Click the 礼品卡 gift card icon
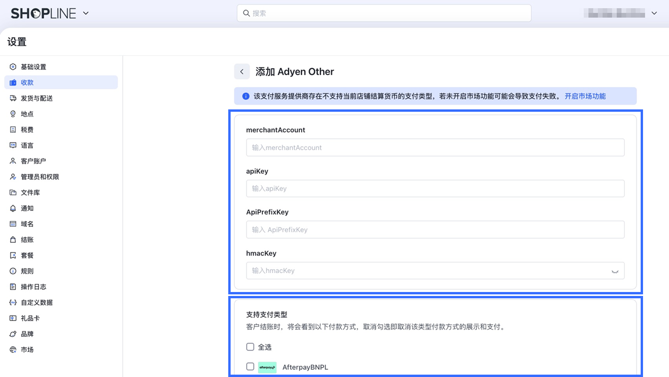This screenshot has width=669, height=377. click(x=13, y=318)
